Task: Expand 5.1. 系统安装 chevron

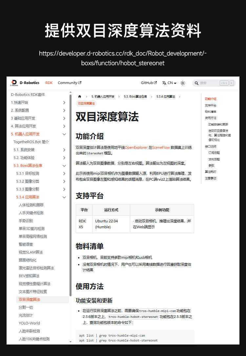Action: coord(64,150)
